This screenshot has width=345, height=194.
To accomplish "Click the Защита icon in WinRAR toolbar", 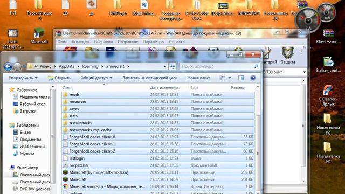I will pos(288,56).
